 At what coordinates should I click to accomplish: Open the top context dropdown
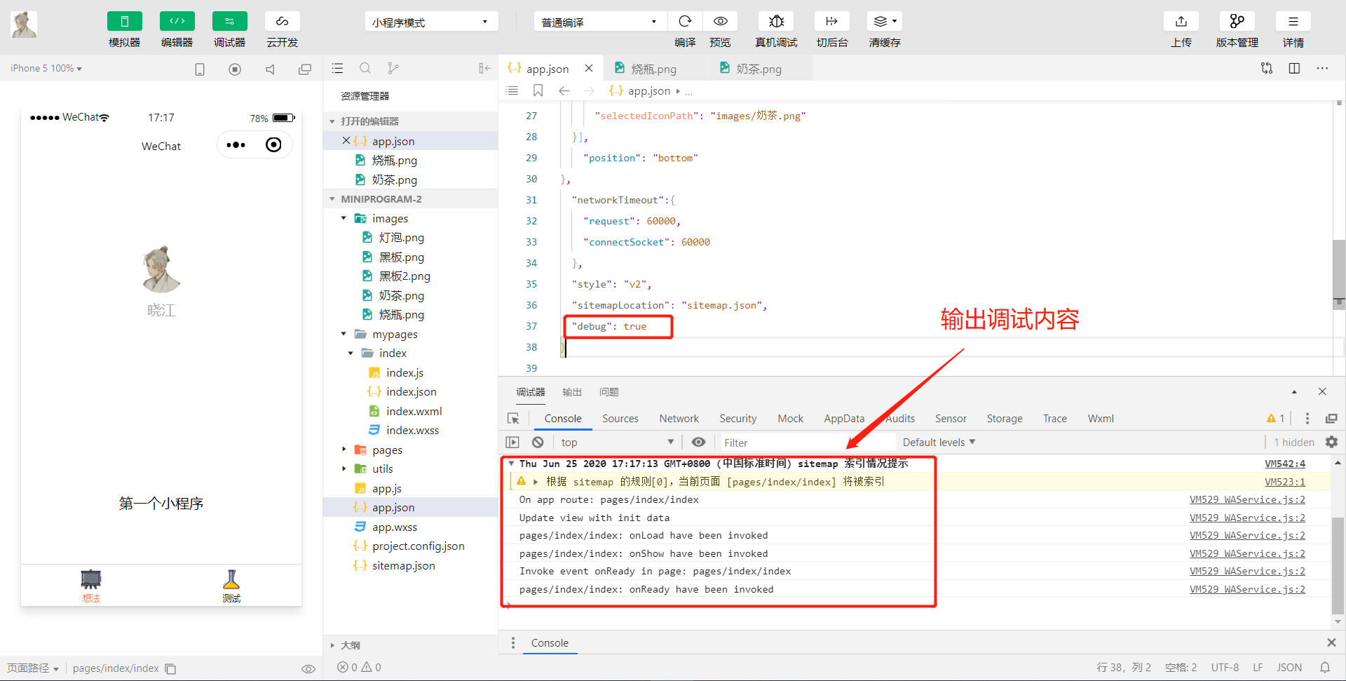618,442
